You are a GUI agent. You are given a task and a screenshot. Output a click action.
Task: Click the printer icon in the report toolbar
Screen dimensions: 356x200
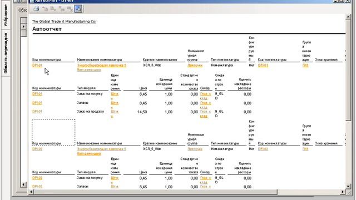36,9
